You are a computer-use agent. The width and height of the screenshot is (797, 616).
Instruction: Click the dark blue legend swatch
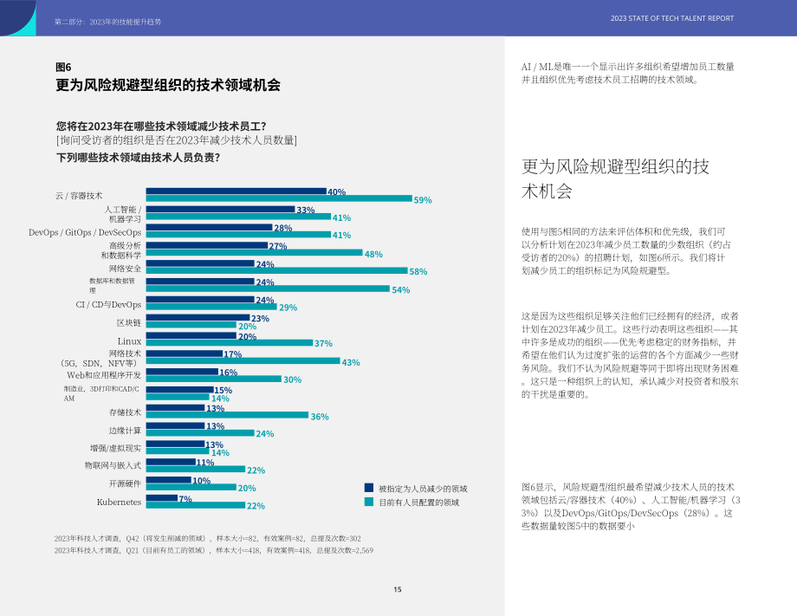(369, 488)
